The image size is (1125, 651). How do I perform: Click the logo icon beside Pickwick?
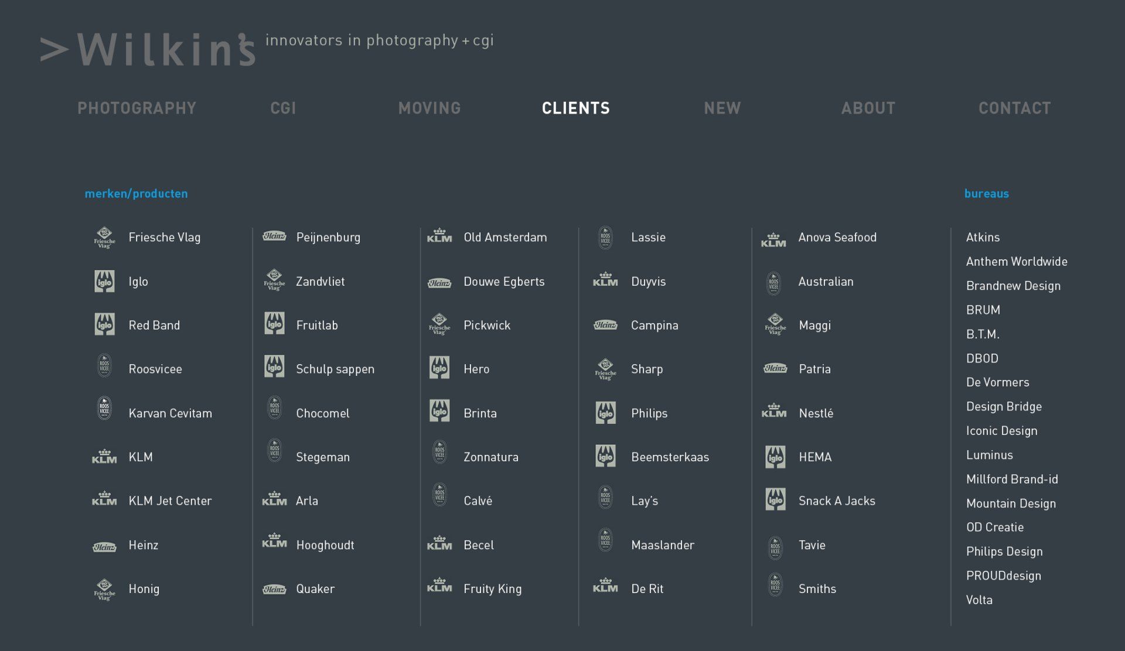[439, 324]
